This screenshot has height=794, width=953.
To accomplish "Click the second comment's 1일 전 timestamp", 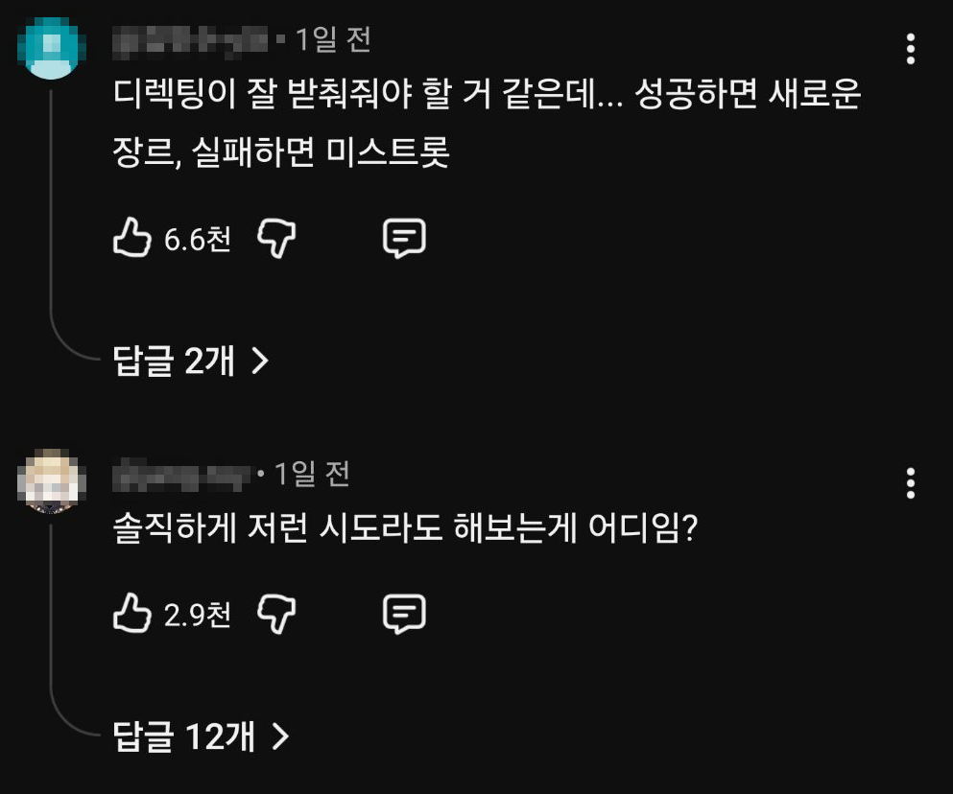I will 311,474.
